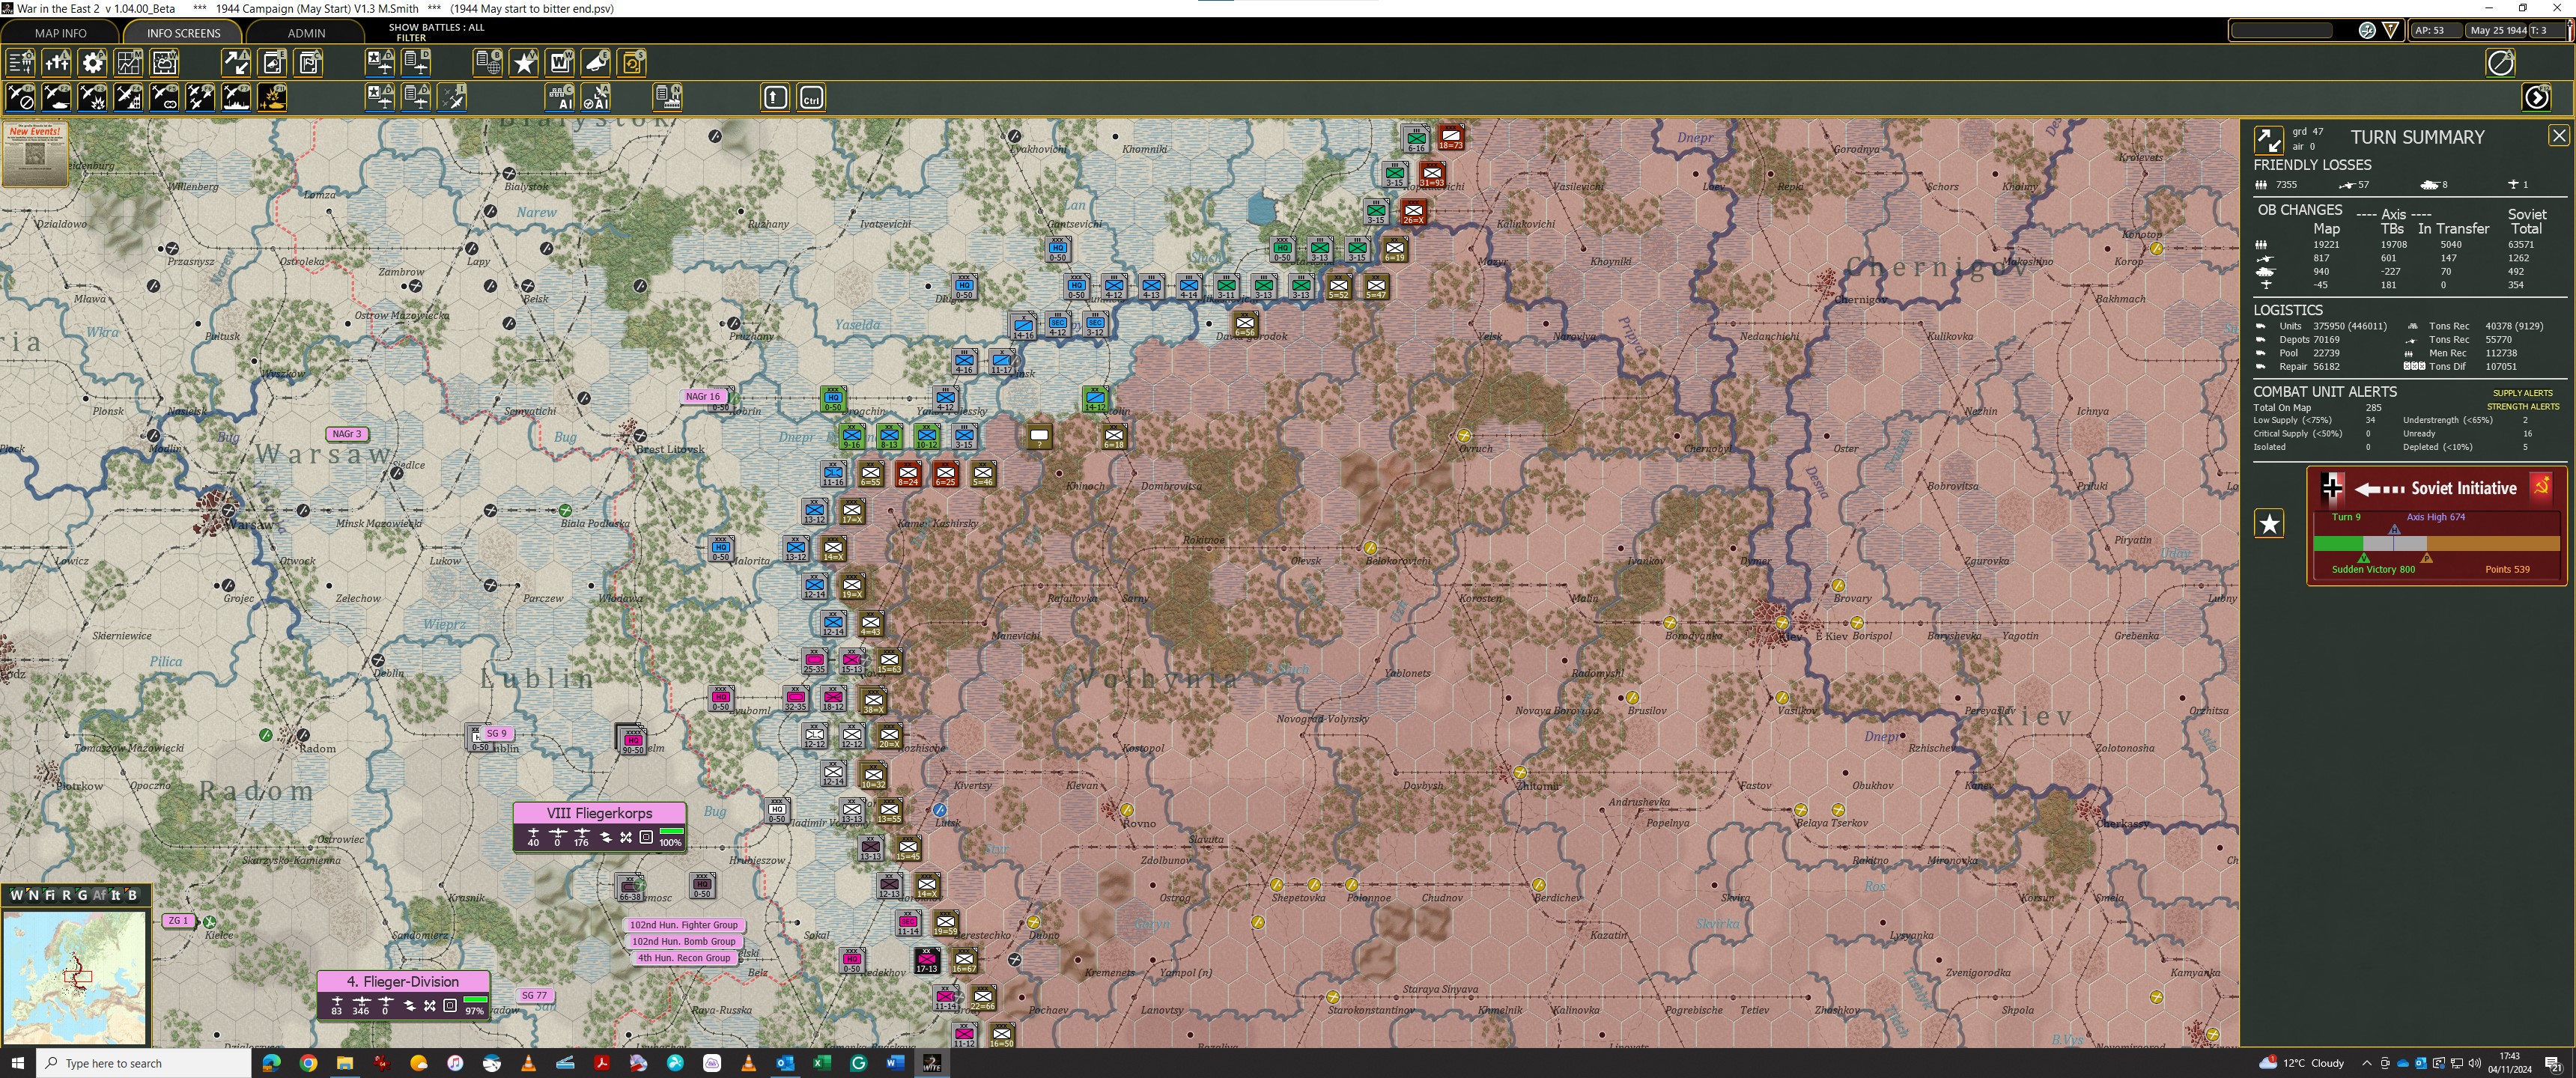Click the F12 end turn arrow button
This screenshot has height=1078, width=2576.
coord(2536,97)
